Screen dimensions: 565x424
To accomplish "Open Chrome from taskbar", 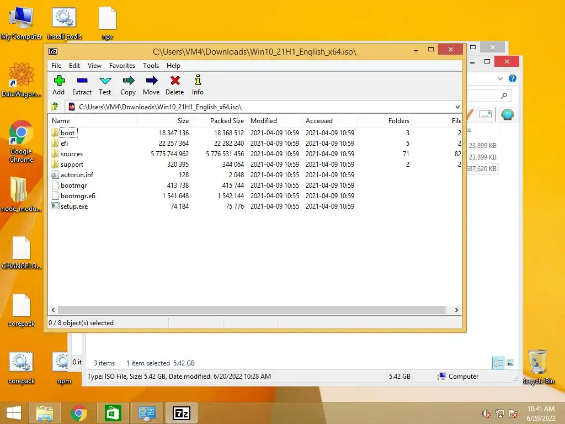I will point(78,413).
